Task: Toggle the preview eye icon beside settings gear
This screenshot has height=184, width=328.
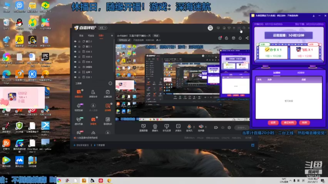Action: coord(223,128)
